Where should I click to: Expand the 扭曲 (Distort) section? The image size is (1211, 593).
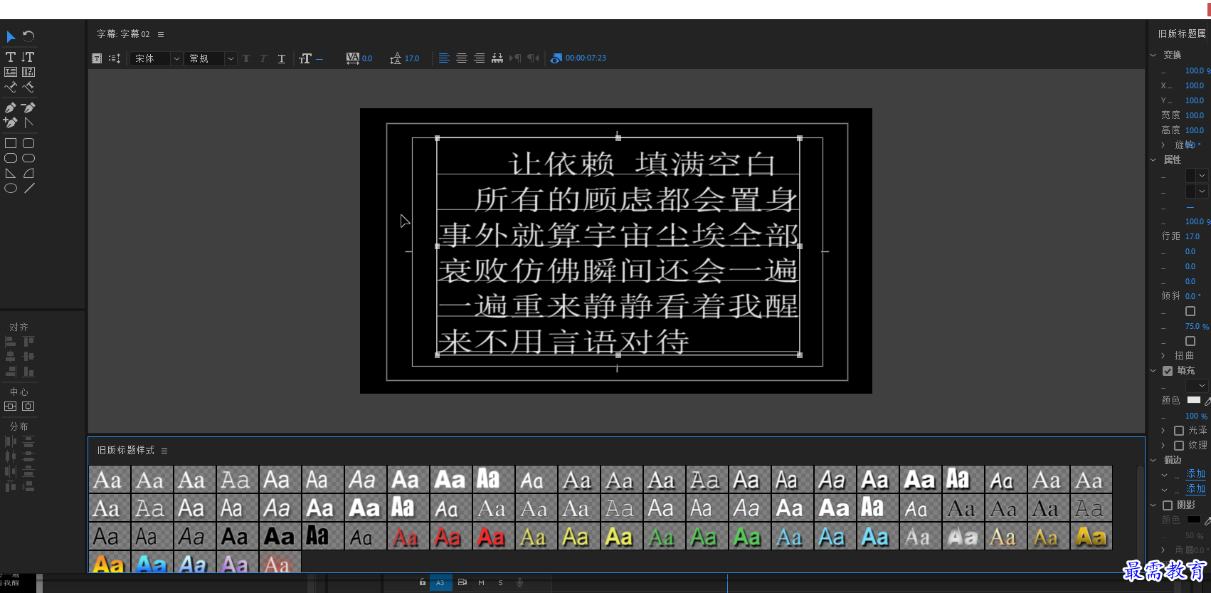click(1163, 356)
